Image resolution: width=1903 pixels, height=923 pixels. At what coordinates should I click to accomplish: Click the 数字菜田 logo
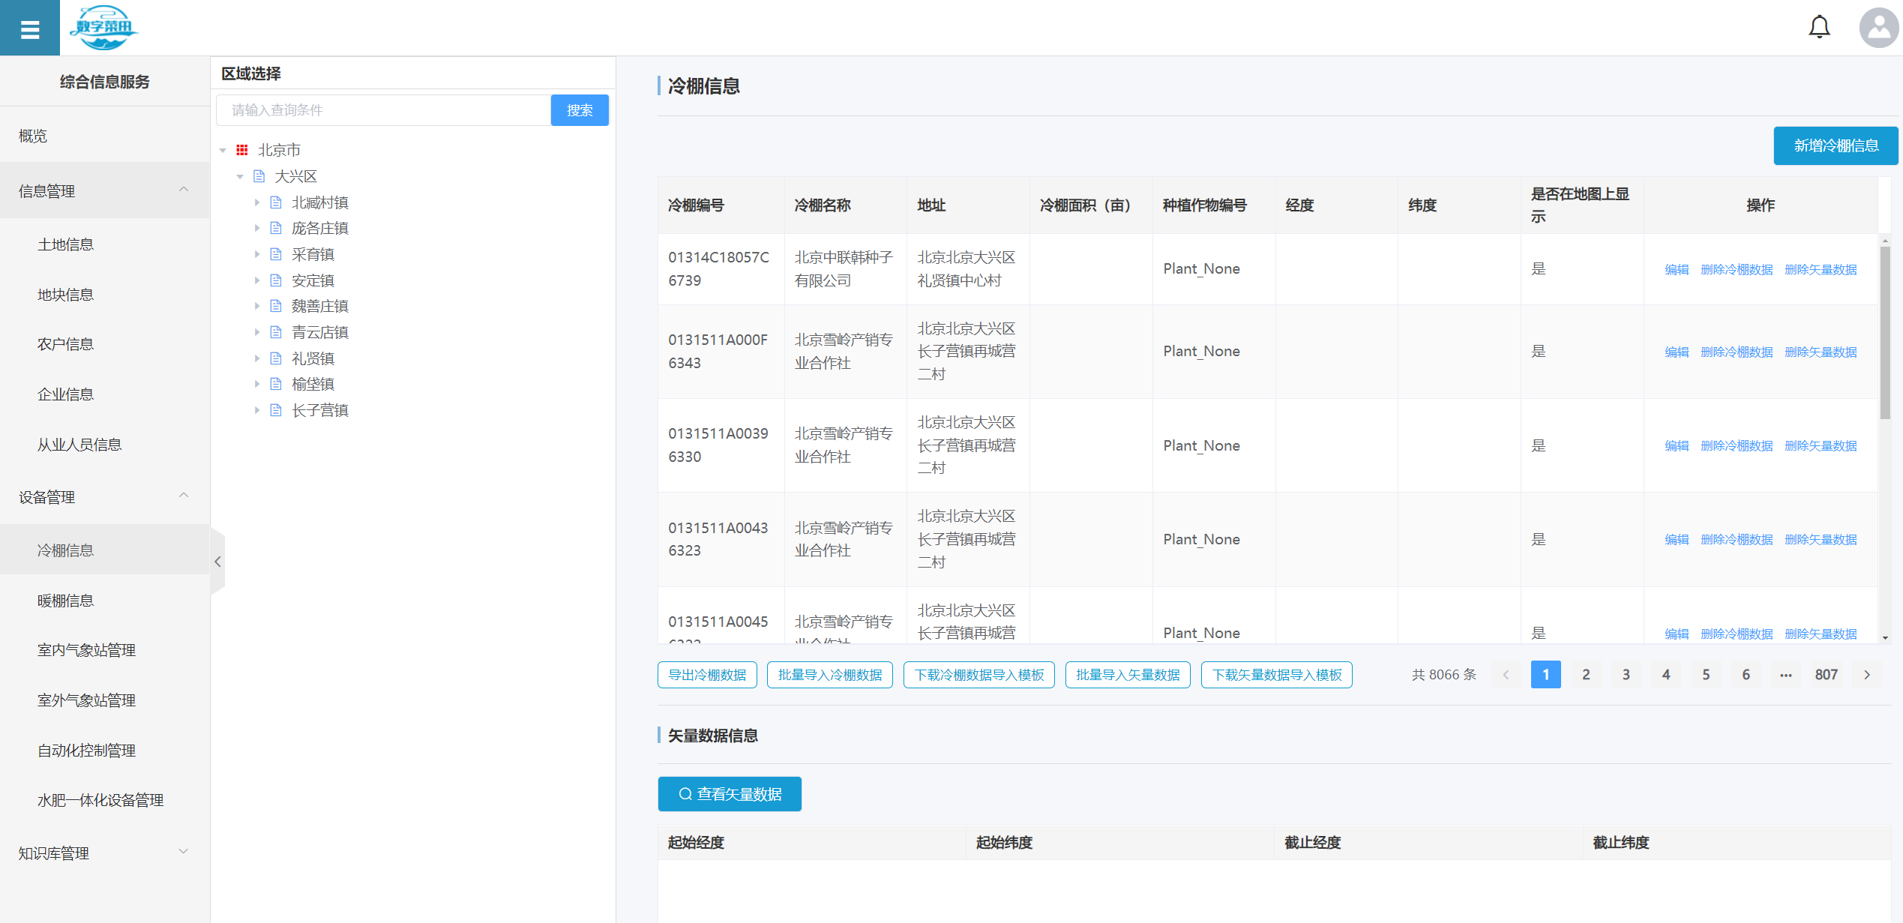coord(103,28)
